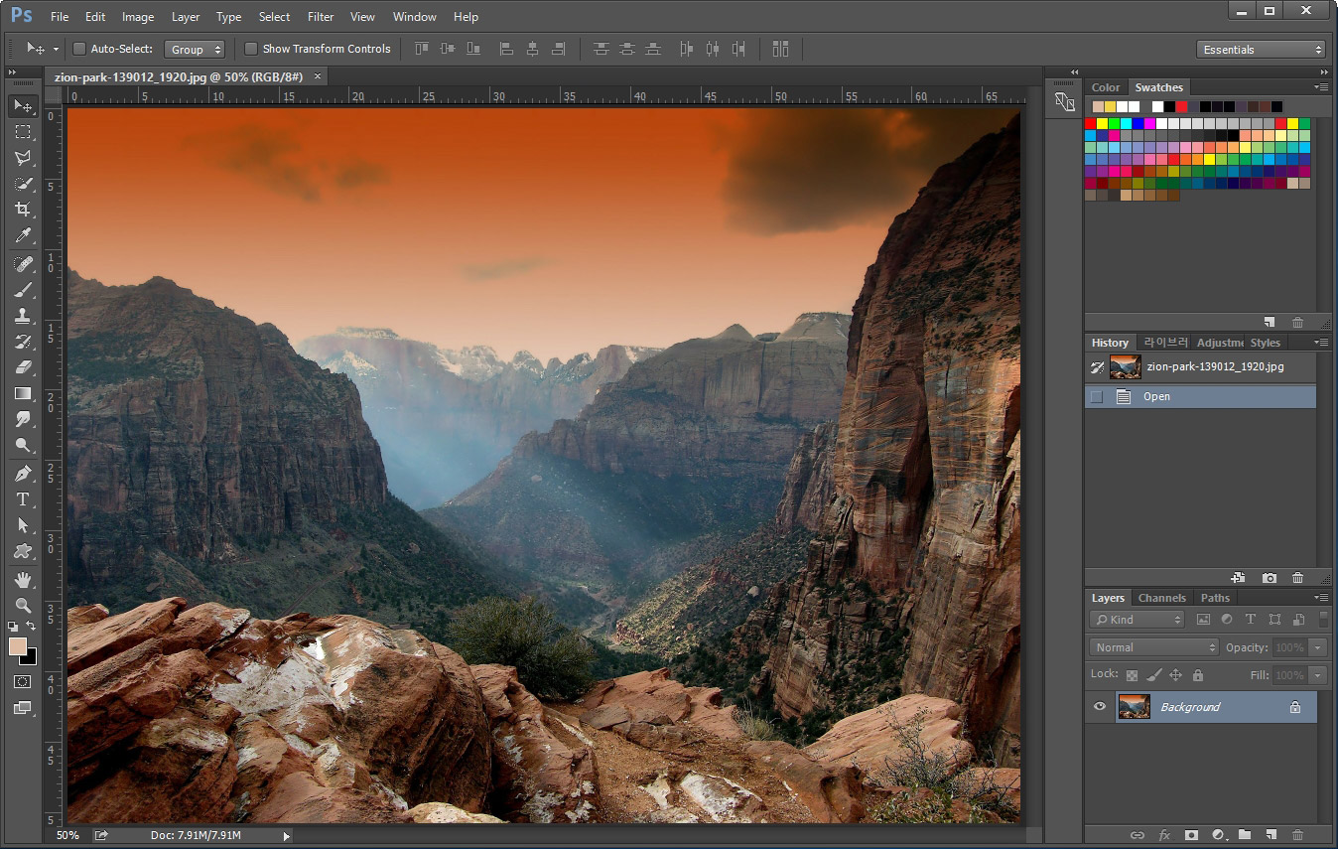Image resolution: width=1338 pixels, height=849 pixels.
Task: Create a new layer button in Layers panel
Action: tap(1271, 836)
